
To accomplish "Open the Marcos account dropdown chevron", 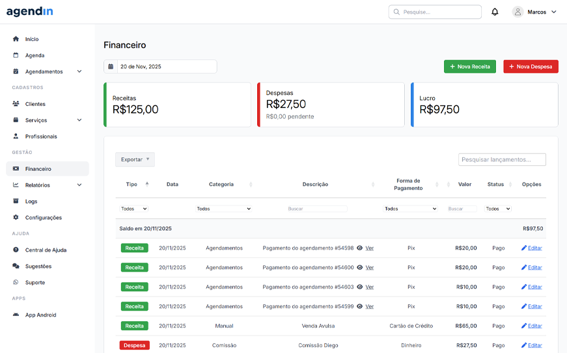I will (x=553, y=12).
